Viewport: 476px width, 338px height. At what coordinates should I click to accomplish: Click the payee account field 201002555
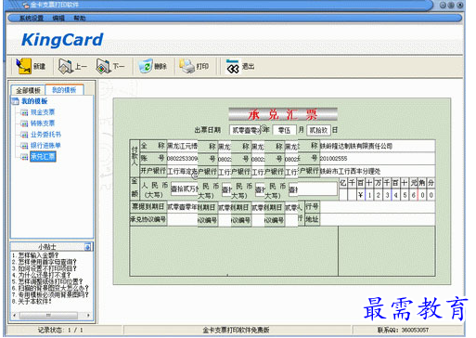(x=377, y=159)
